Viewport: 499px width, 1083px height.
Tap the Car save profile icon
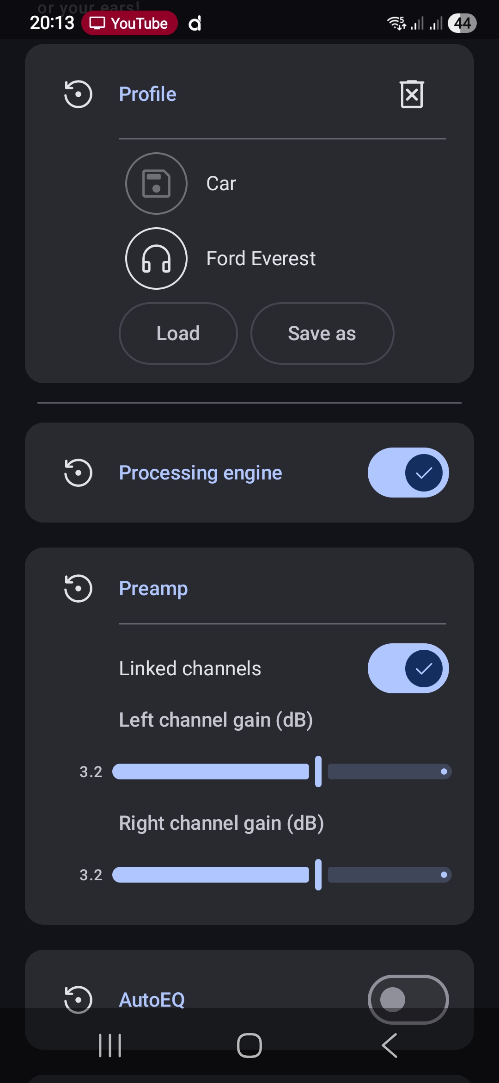(x=156, y=183)
